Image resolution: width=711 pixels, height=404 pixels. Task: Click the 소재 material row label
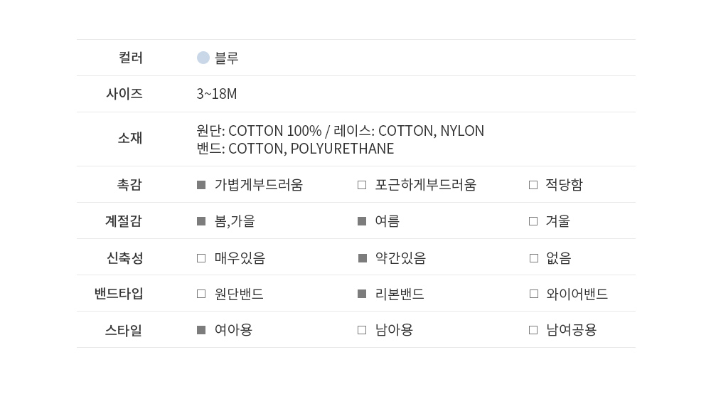[130, 138]
